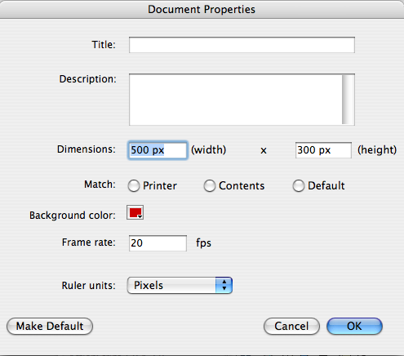Choose the Default match radio button
404x356 pixels.
pyautogui.click(x=299, y=186)
